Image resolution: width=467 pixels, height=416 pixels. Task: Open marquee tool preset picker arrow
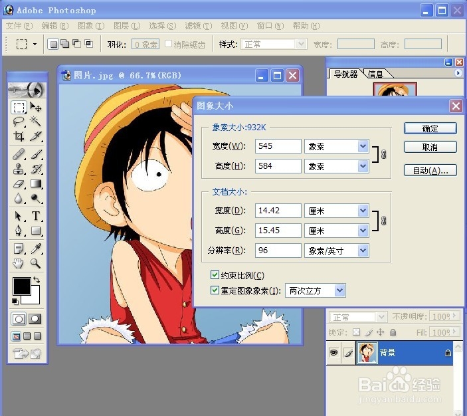click(35, 44)
